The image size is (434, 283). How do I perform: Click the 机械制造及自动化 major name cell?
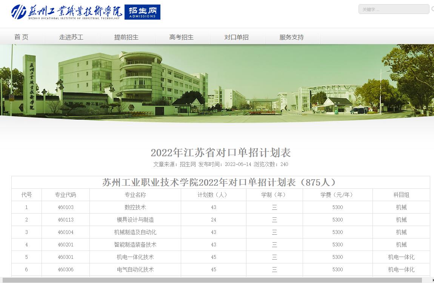pyautogui.click(x=135, y=232)
